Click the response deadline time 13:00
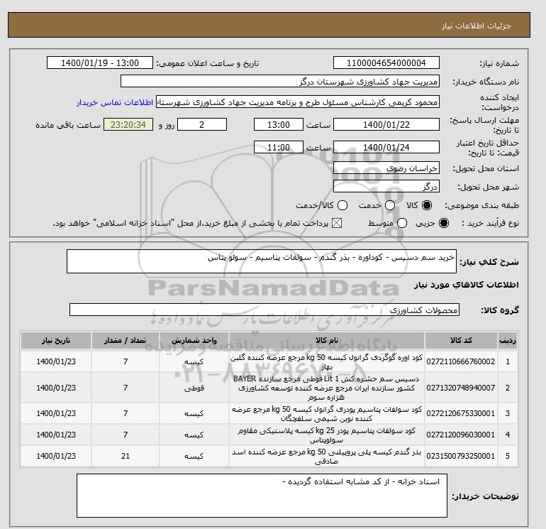546x529 pixels. pos(279,124)
